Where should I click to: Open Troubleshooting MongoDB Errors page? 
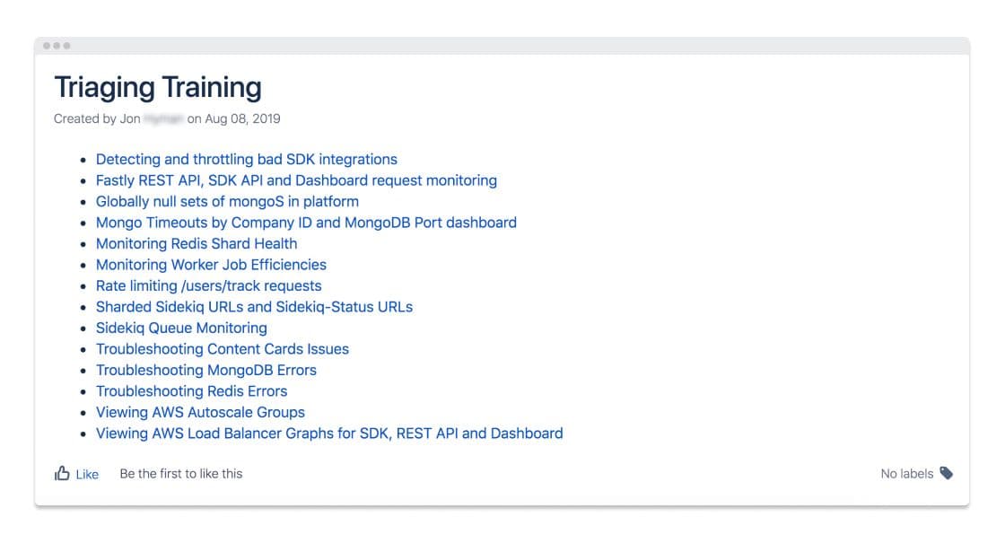tap(206, 370)
